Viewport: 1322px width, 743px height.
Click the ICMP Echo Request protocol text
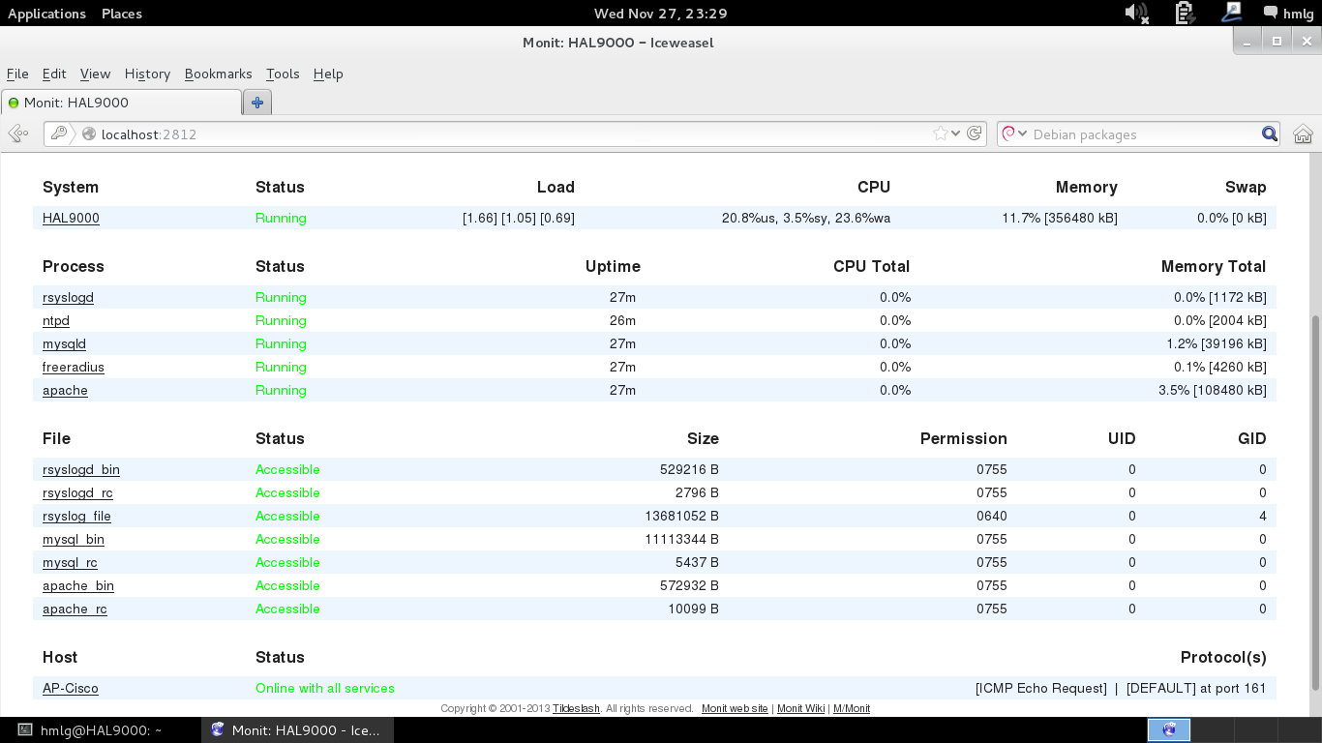[x=1041, y=688]
